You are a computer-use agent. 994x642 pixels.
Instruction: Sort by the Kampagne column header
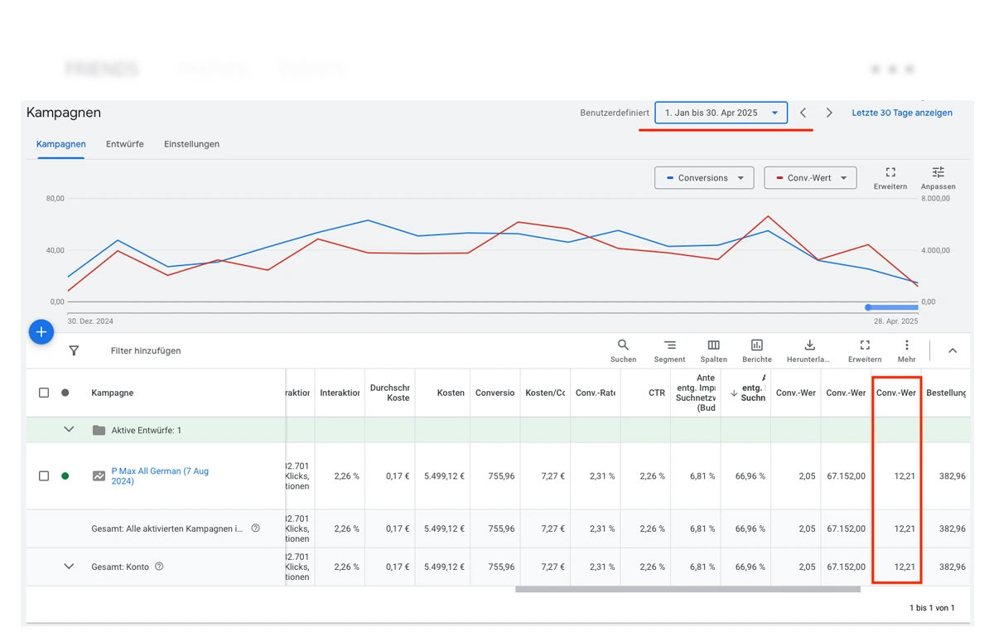tap(113, 393)
